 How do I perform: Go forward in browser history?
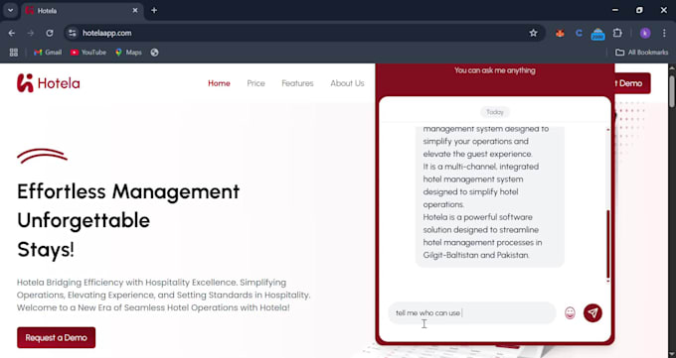coord(31,33)
